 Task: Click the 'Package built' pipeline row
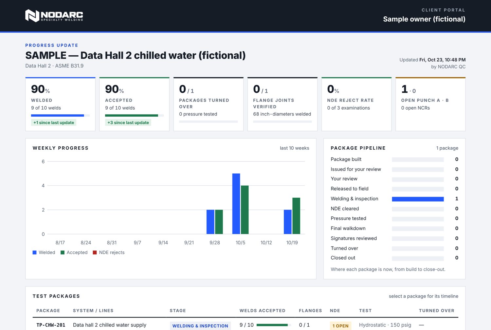click(x=394, y=159)
